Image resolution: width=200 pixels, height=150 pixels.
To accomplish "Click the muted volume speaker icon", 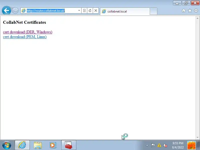I will [x=165, y=145].
